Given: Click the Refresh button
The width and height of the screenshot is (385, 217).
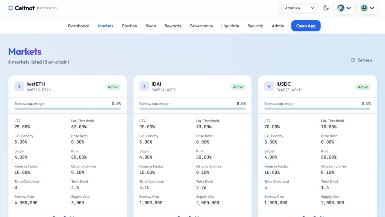Looking at the screenshot, I should coord(361,60).
